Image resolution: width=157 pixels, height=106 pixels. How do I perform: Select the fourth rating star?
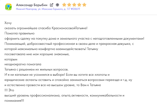point(79,5)
